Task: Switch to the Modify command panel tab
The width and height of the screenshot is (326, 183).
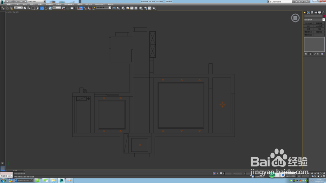Action: coord(308,13)
